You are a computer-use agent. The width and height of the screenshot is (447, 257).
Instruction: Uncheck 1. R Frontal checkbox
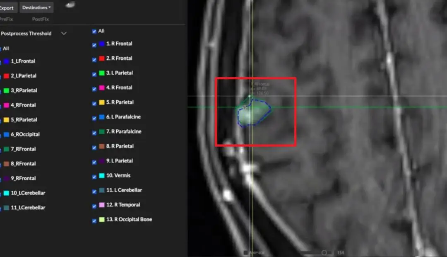(94, 45)
